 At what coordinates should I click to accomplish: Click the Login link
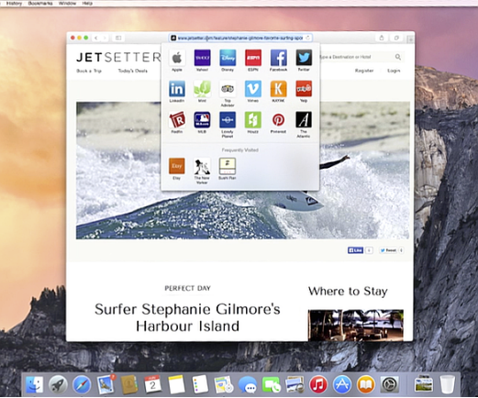[x=394, y=71]
